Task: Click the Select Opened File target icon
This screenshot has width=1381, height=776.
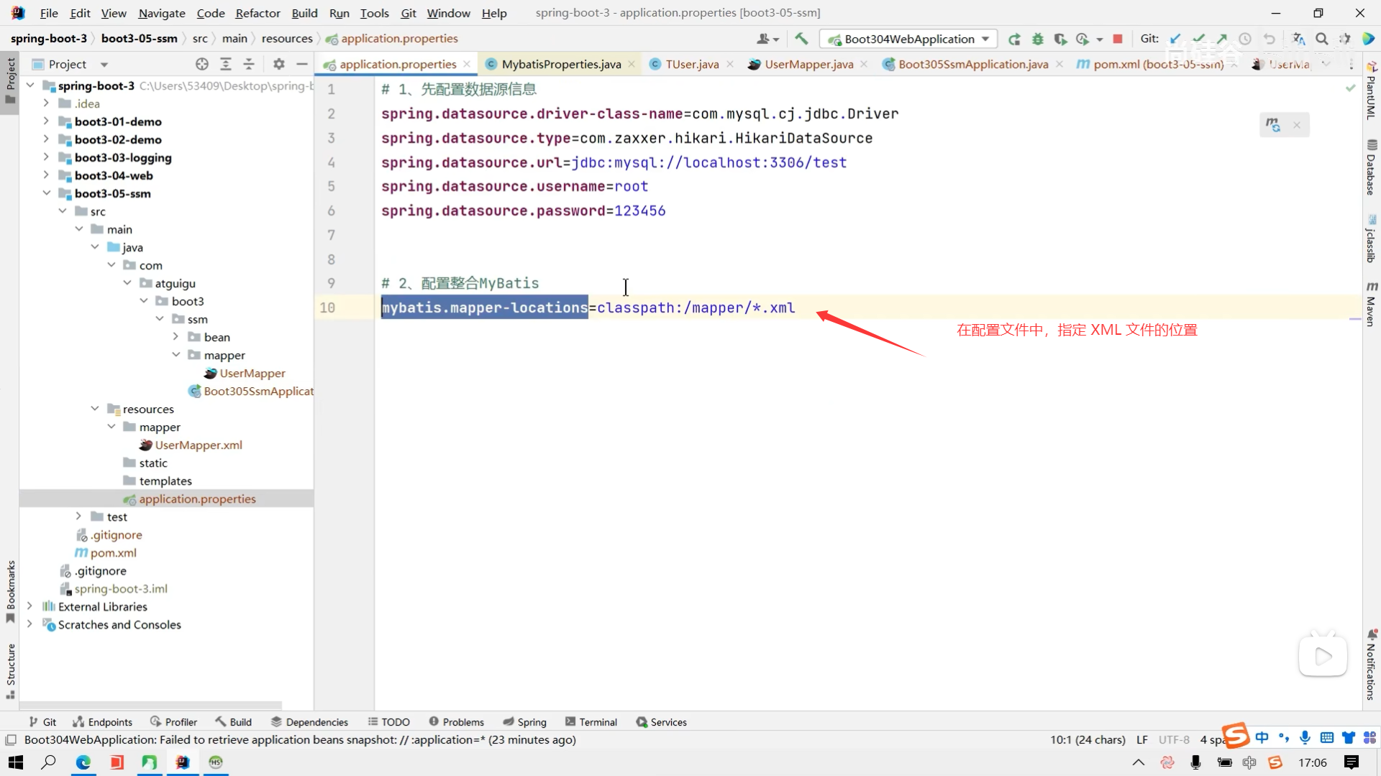Action: coord(202,64)
